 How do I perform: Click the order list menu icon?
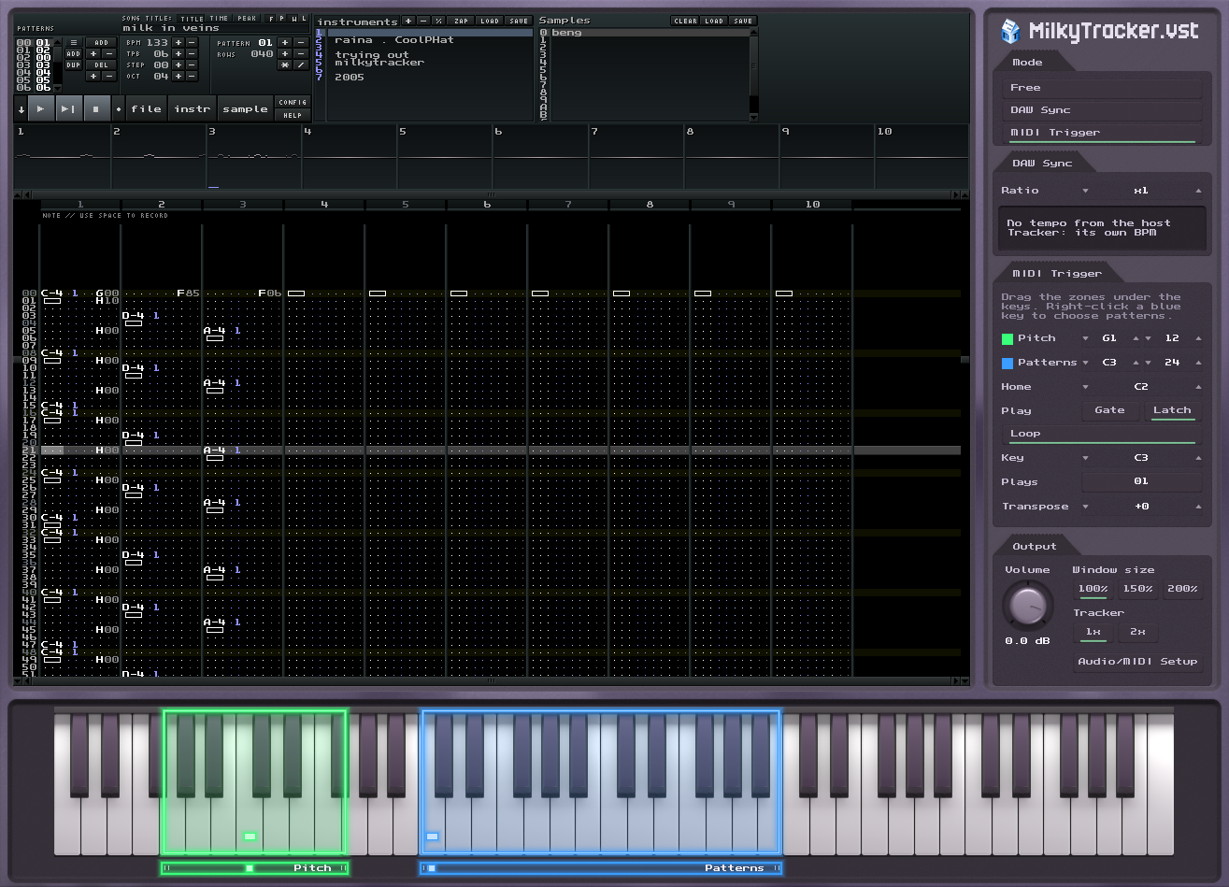coord(74,42)
